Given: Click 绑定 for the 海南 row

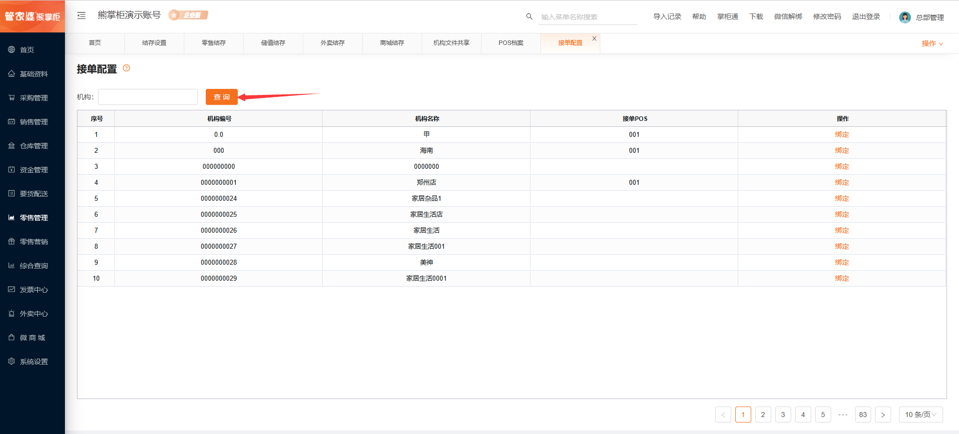Looking at the screenshot, I should [842, 150].
